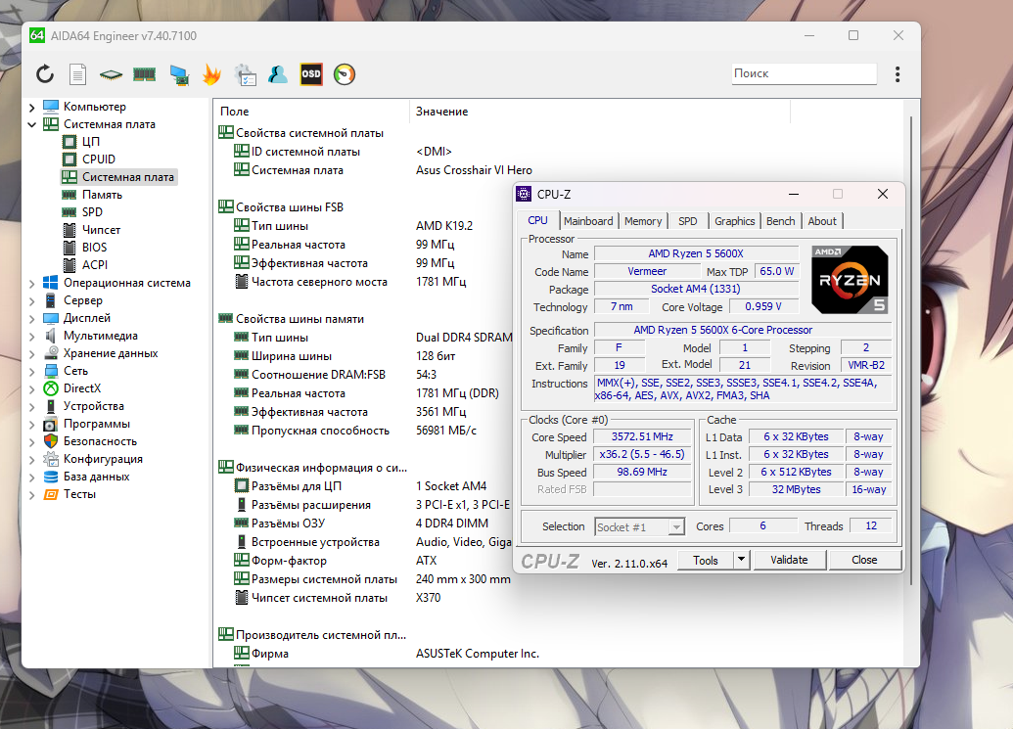Select the Чипсет tree item

[x=92, y=230]
